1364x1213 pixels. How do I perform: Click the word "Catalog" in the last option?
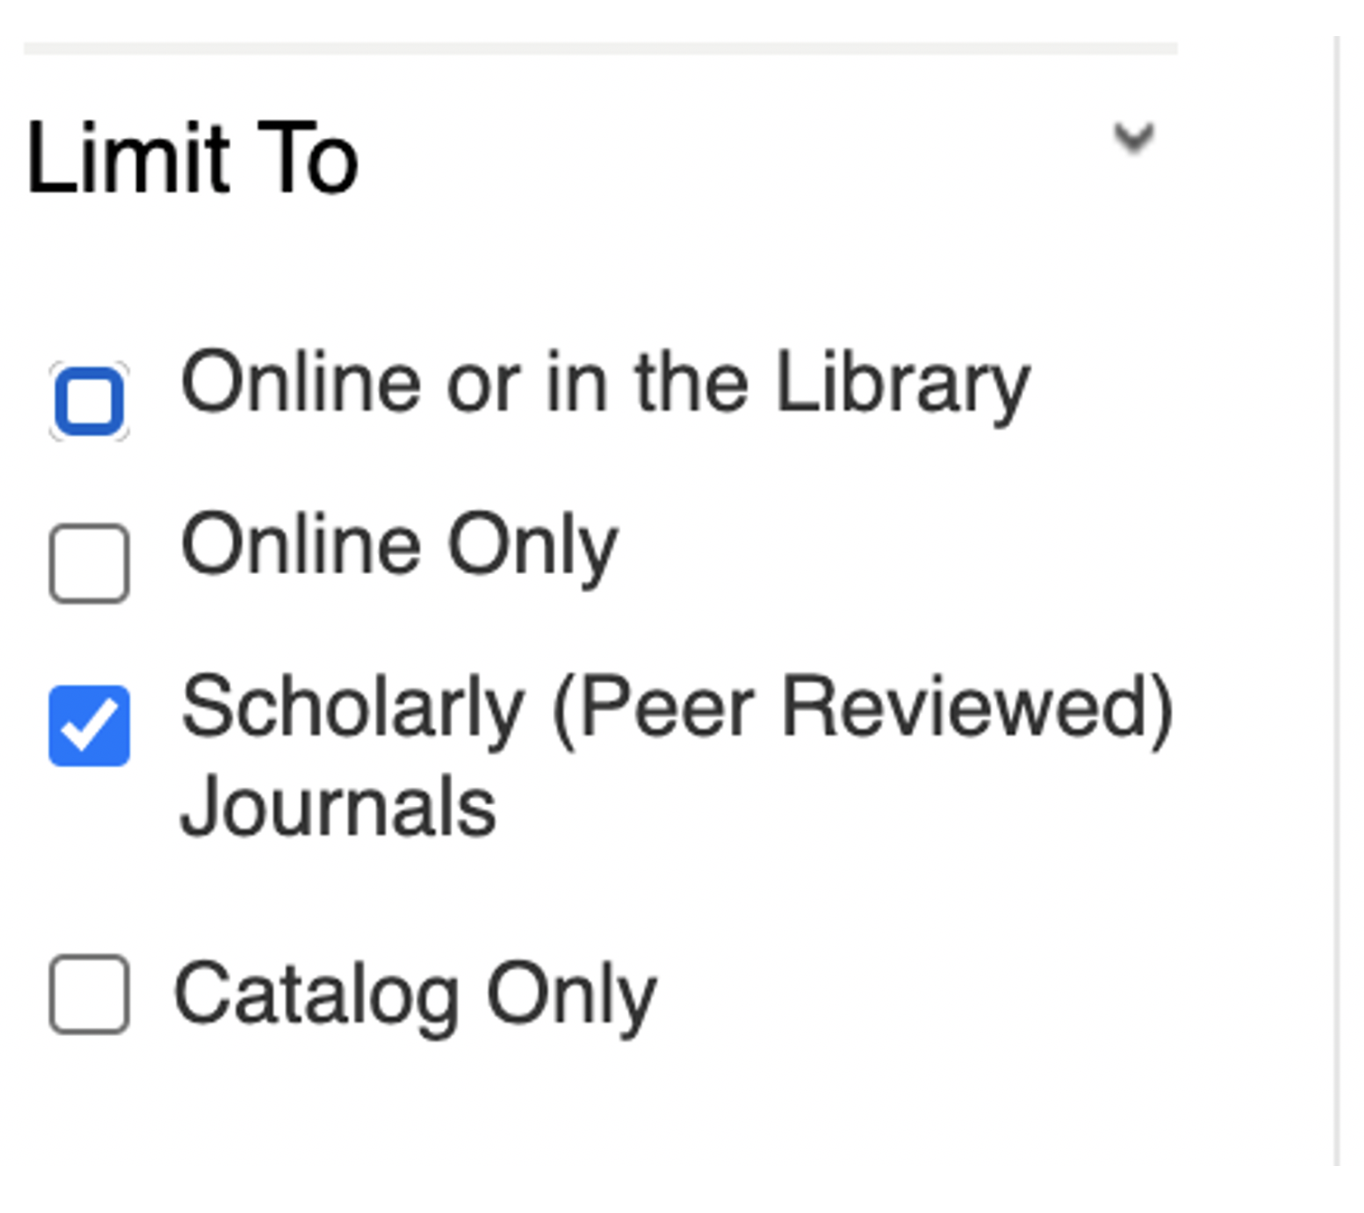click(x=318, y=995)
